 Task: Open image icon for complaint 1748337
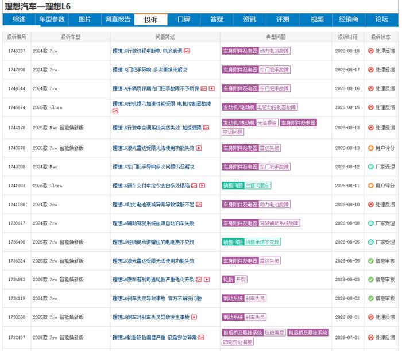click(x=187, y=51)
